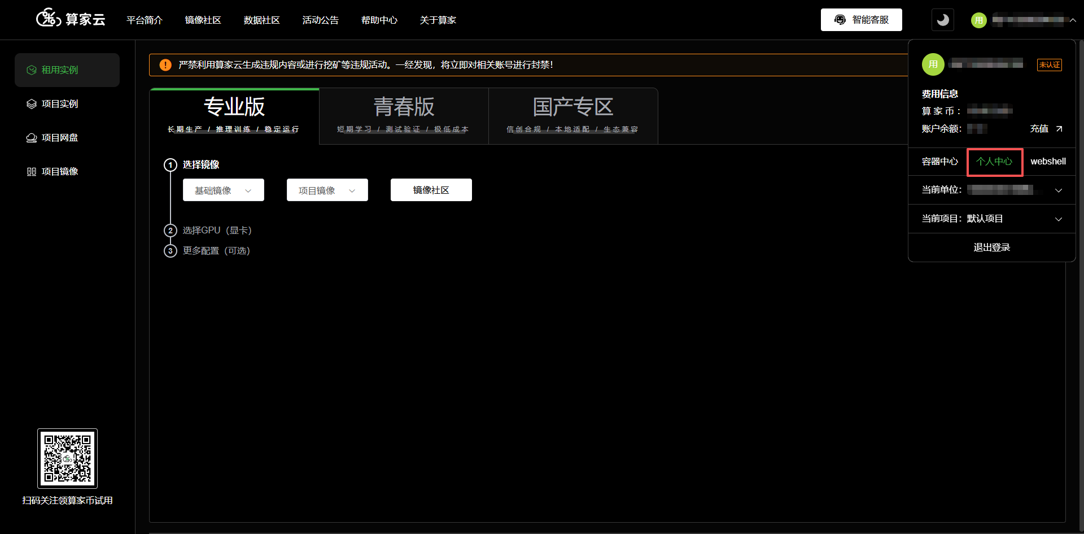Switch to the 青春版 tab
The height and width of the screenshot is (534, 1084).
(x=404, y=116)
